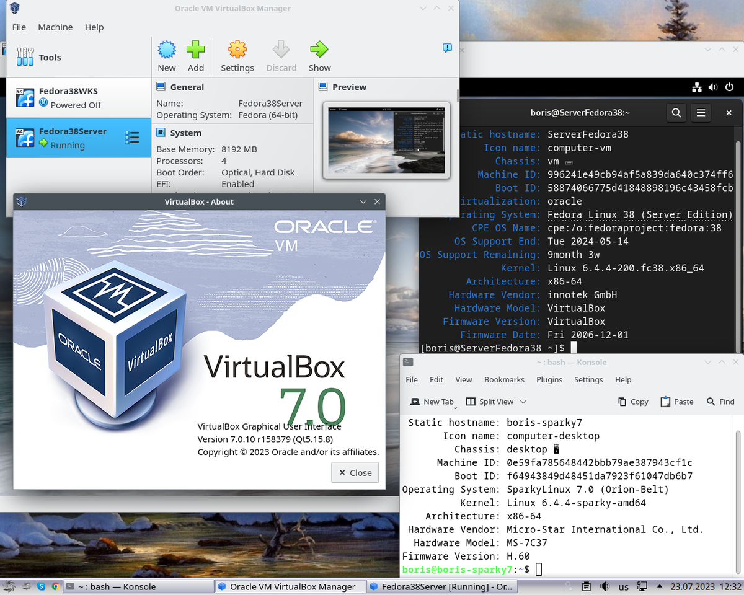
Task: Click the Show icon to display the VM
Action: click(x=319, y=56)
